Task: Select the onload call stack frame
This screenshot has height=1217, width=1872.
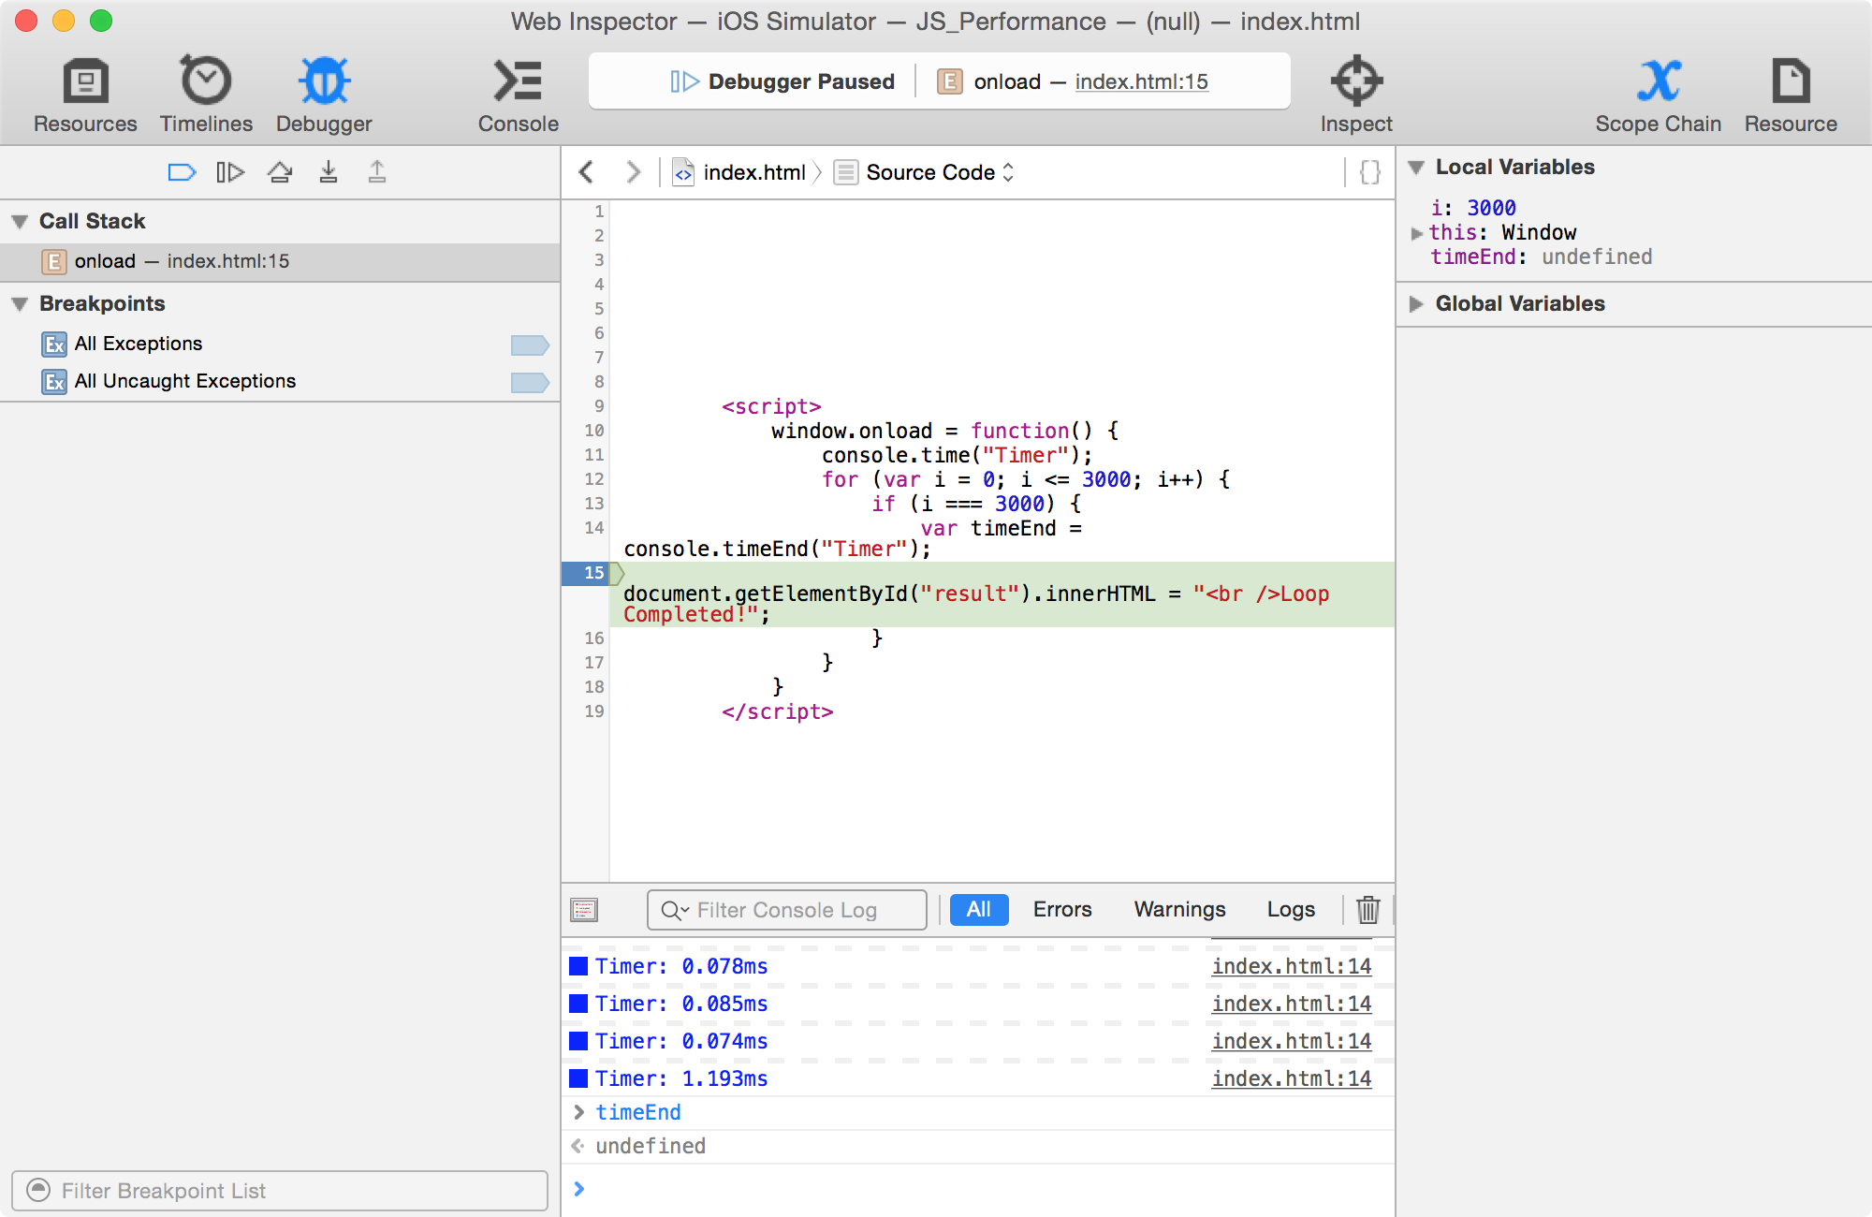Action: [280, 262]
